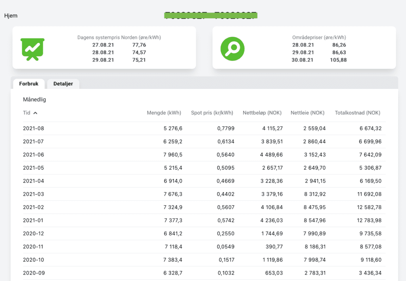Click net amount 1 744,69

272,233
